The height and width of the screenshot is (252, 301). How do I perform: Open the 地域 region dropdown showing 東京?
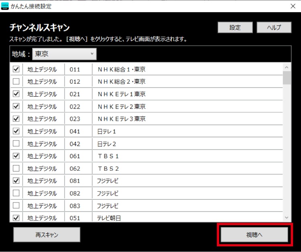[x=64, y=54]
